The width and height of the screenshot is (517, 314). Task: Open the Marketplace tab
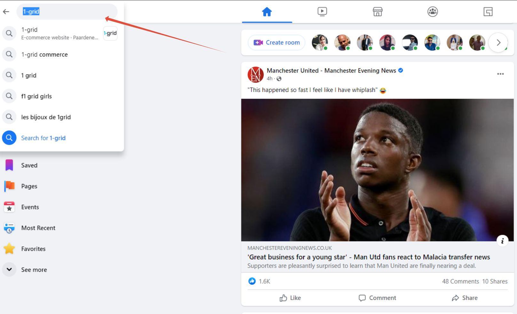pos(378,12)
